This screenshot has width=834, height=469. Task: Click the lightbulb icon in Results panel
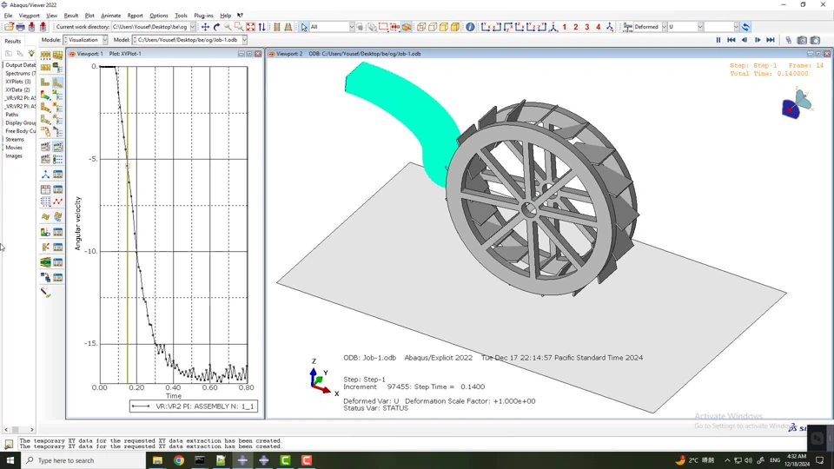coord(31,53)
